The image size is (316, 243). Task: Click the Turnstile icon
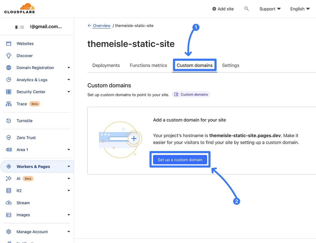[x=9, y=121]
